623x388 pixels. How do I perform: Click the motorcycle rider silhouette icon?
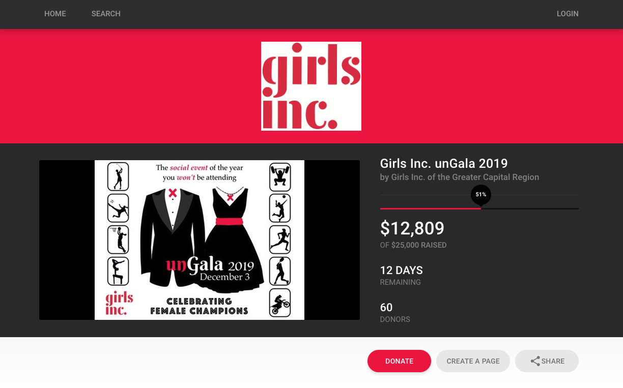280,303
